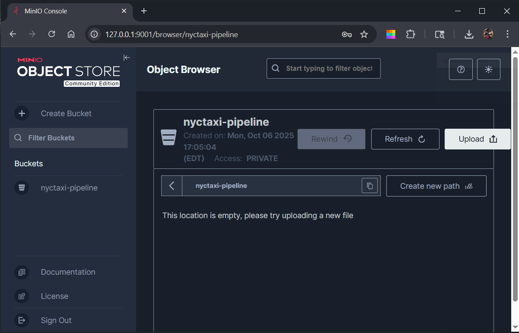
Task: Focus the object filter search box
Action: tap(324, 69)
